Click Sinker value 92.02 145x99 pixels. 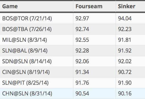point(125,61)
